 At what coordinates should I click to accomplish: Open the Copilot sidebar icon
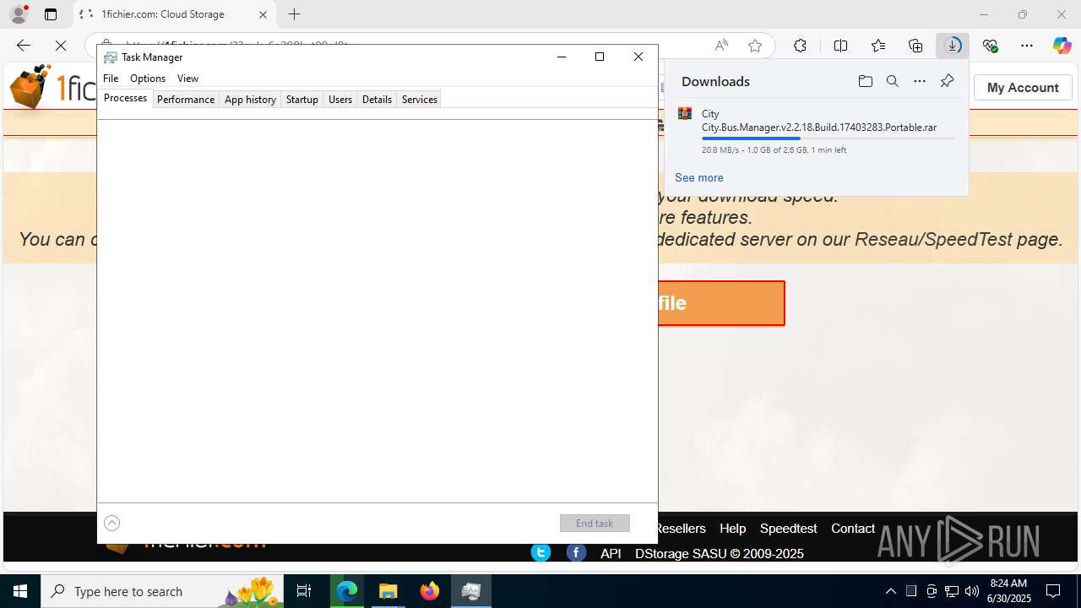tap(1062, 46)
